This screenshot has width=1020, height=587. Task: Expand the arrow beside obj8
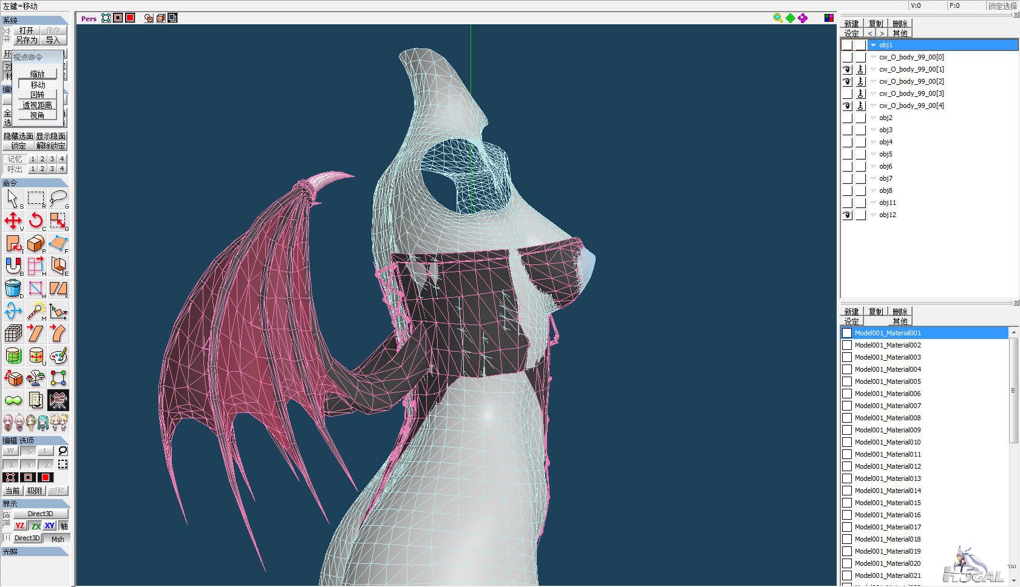click(874, 190)
